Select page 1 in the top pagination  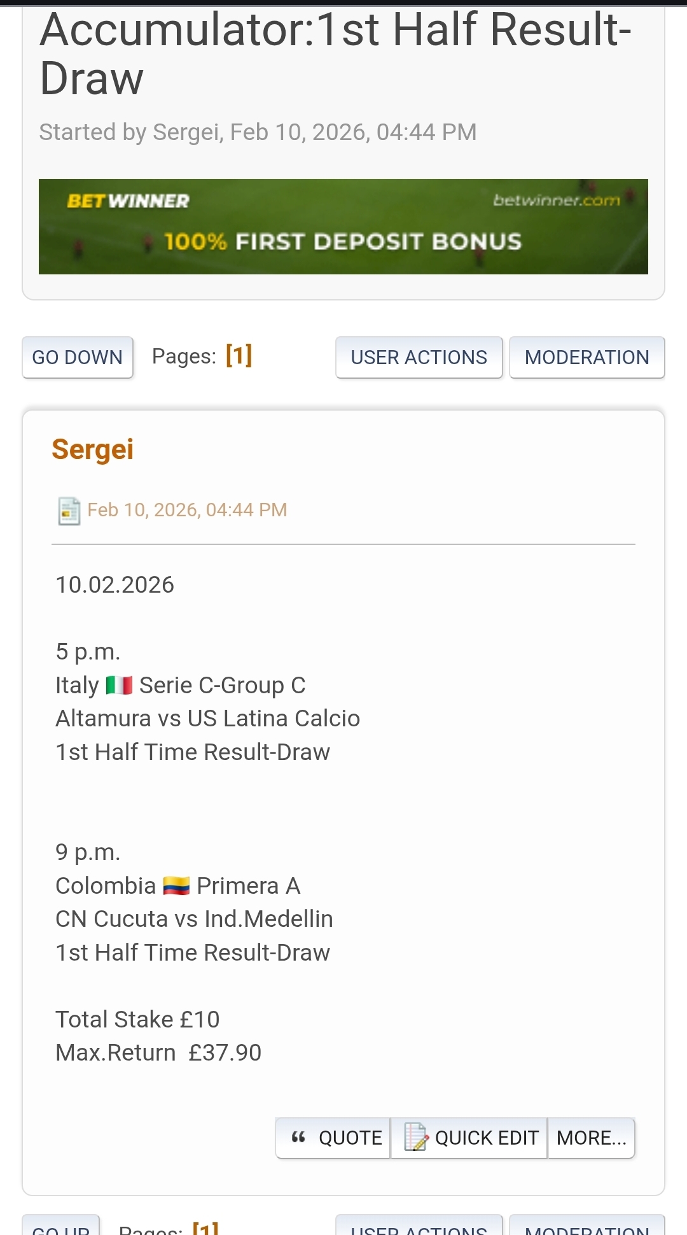pyautogui.click(x=239, y=355)
